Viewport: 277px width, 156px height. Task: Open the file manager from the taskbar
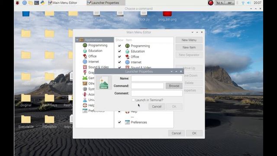(x=31, y=3)
